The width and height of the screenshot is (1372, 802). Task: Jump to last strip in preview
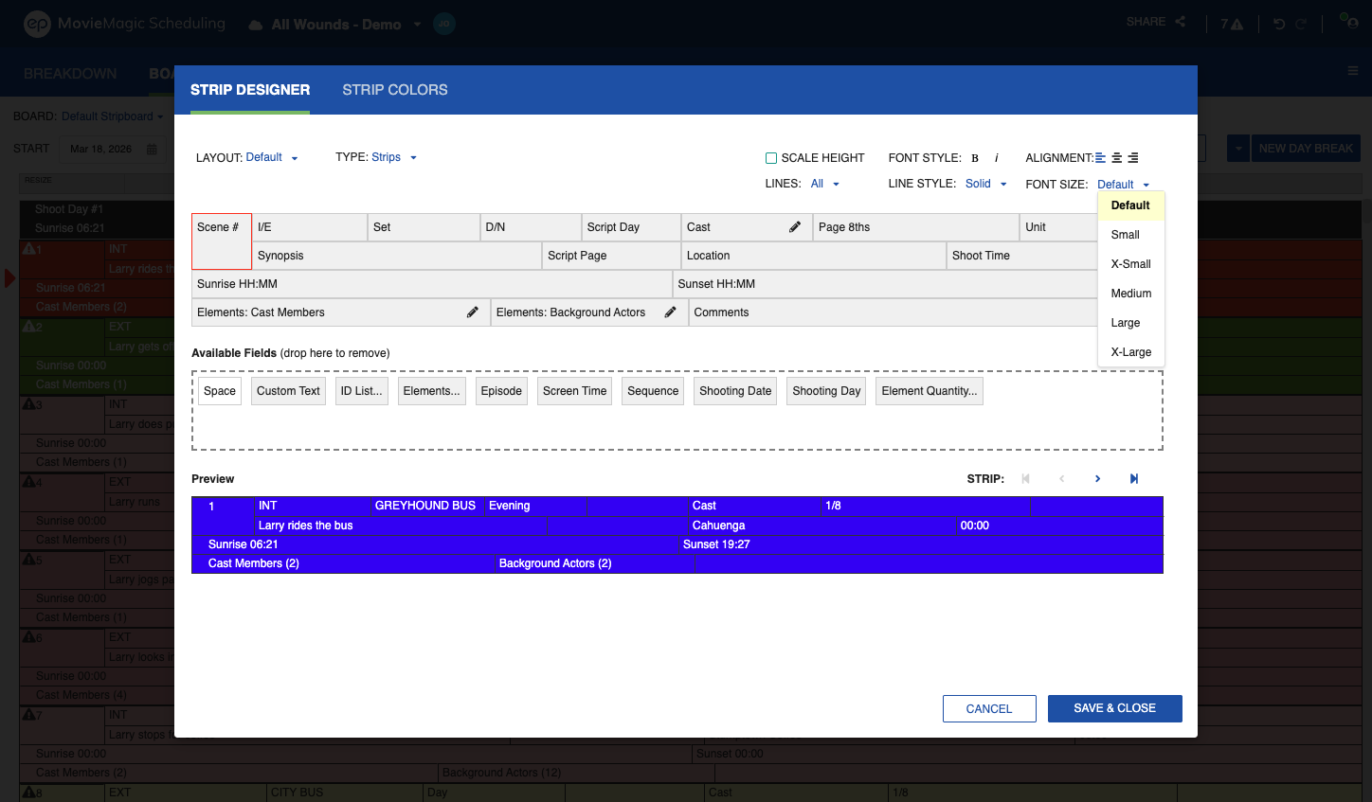coord(1133,479)
